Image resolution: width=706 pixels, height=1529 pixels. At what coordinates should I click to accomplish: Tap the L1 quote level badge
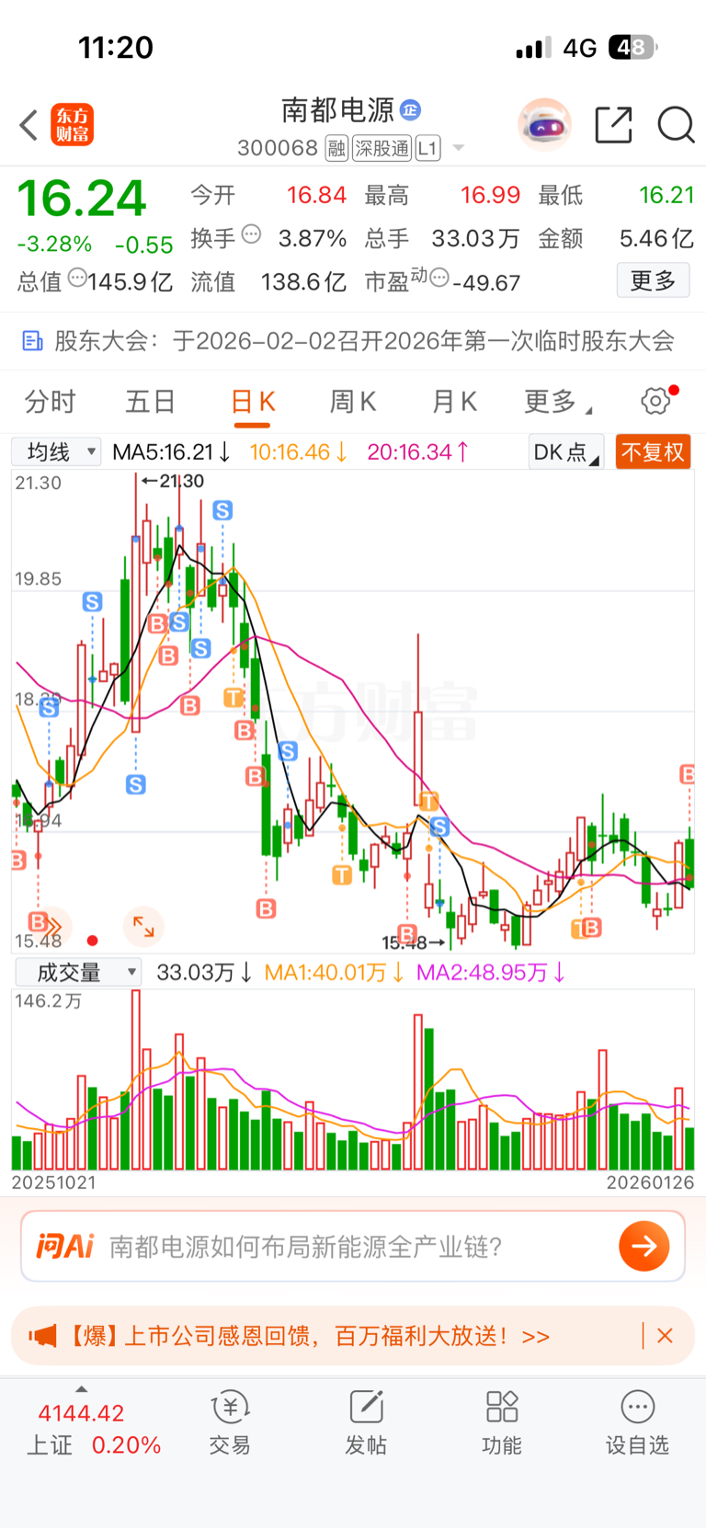(x=427, y=148)
